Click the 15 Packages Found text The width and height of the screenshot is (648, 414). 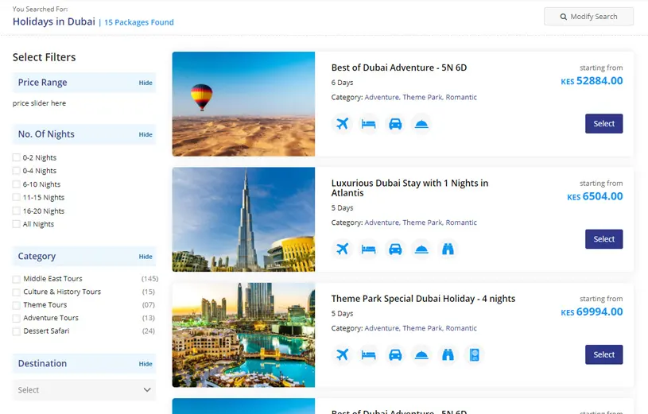(x=139, y=22)
